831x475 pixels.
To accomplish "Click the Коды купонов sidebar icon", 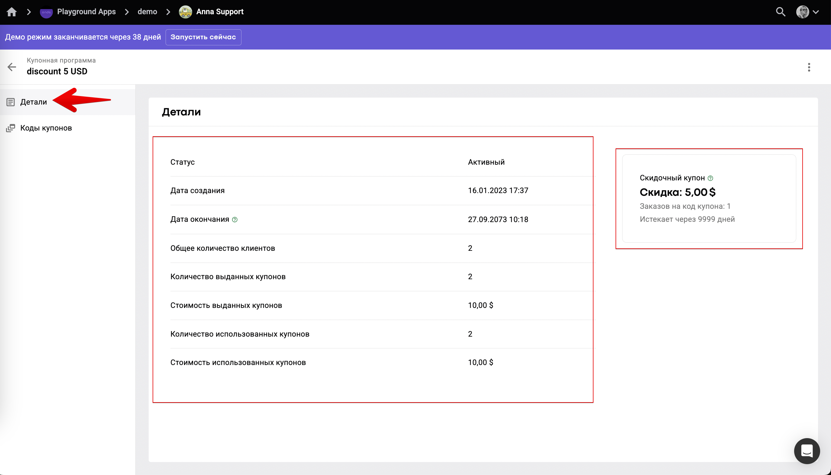I will click(x=11, y=128).
